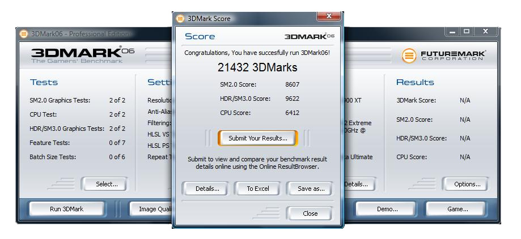Export the results with To Excel
The width and height of the screenshot is (521, 239).
coord(257,189)
